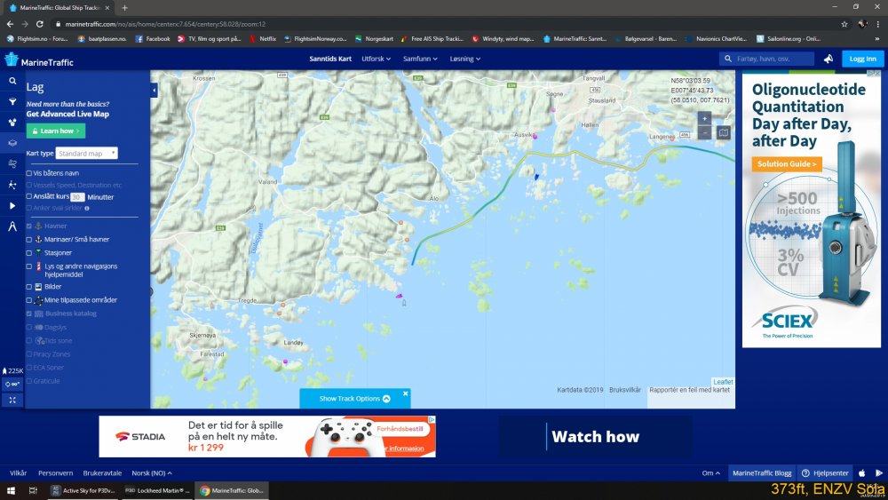Click the blue vessel marker near Ausvika
This screenshot has height=500, width=888.
pyautogui.click(x=536, y=177)
